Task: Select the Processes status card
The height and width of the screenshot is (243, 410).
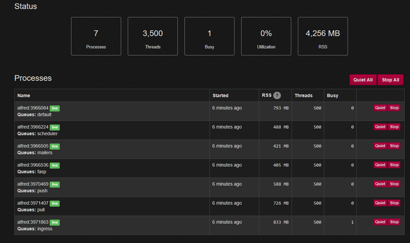Action: 96,36
